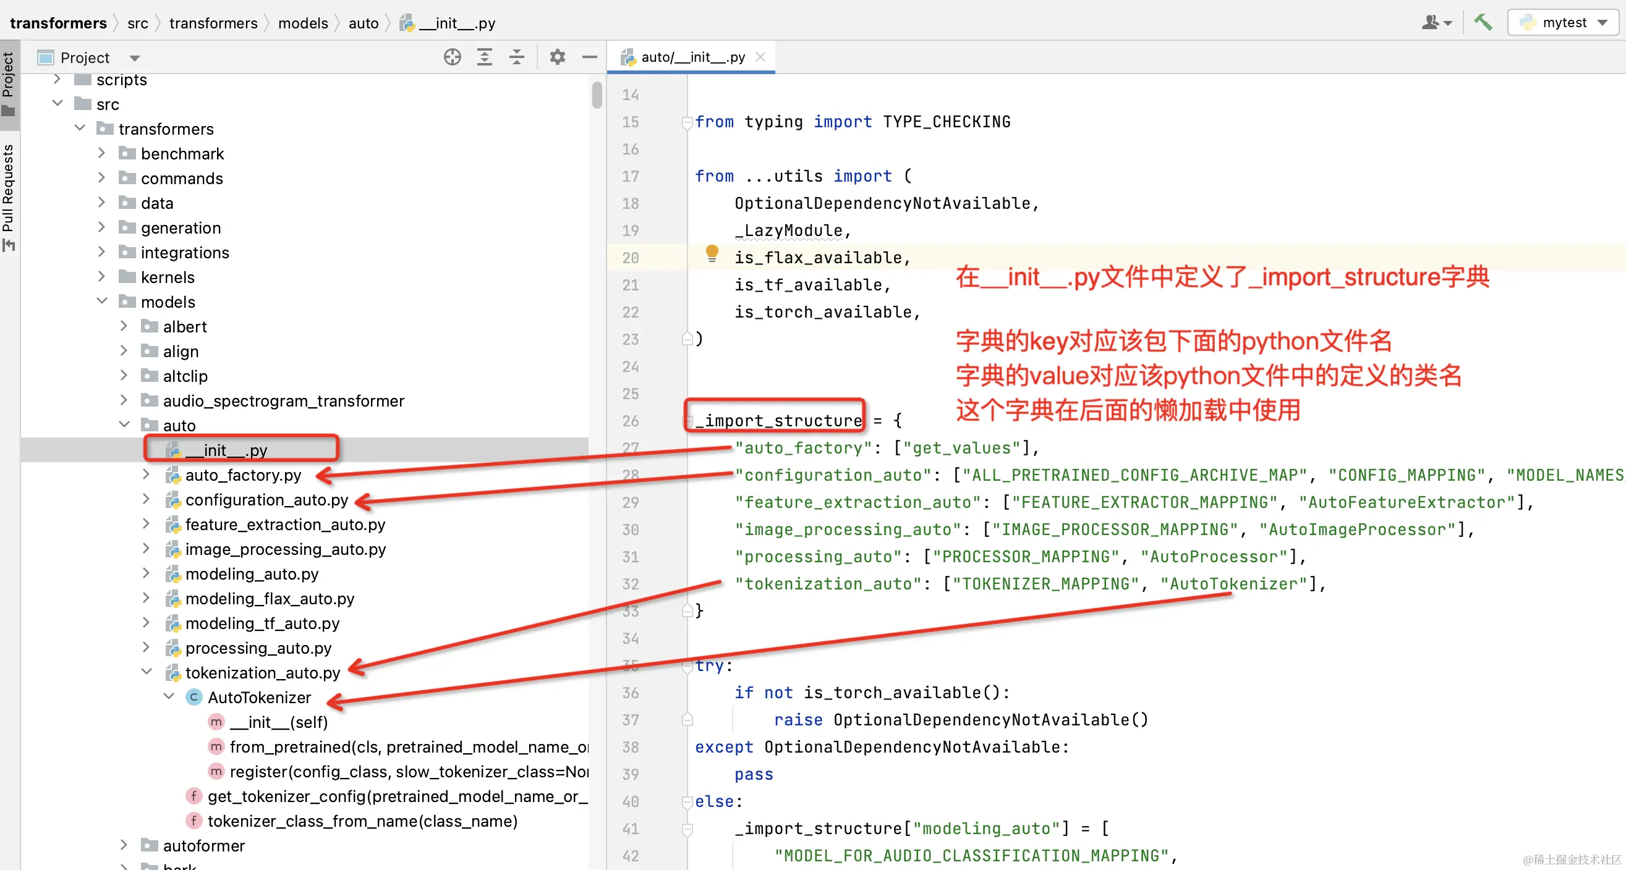The image size is (1626, 870).
Task: Open the Project view dropdown arrow
Action: 134,58
